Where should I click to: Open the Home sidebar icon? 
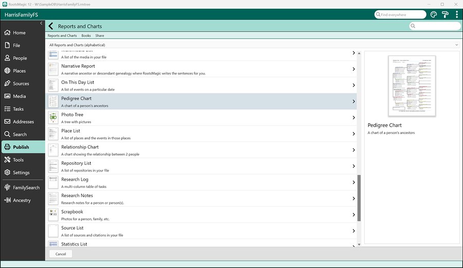(7, 33)
